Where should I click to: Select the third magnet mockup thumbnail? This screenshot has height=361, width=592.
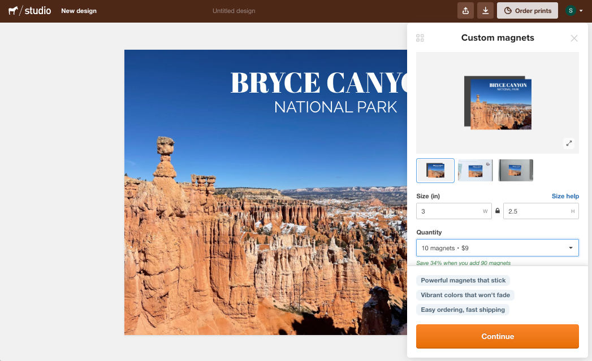pos(515,171)
